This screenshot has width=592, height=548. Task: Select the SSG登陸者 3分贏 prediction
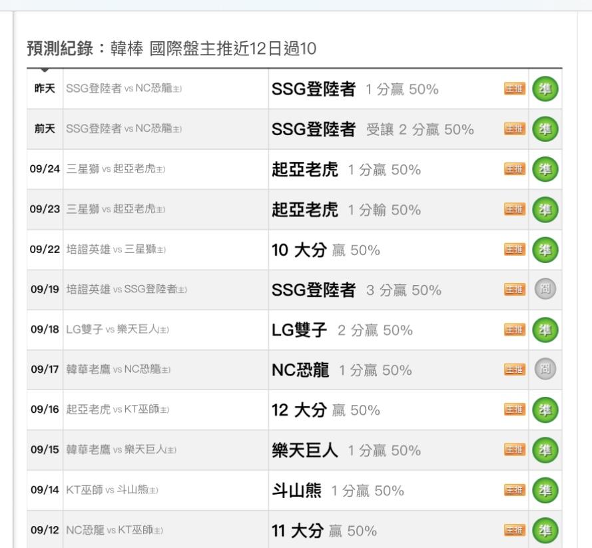tap(356, 290)
